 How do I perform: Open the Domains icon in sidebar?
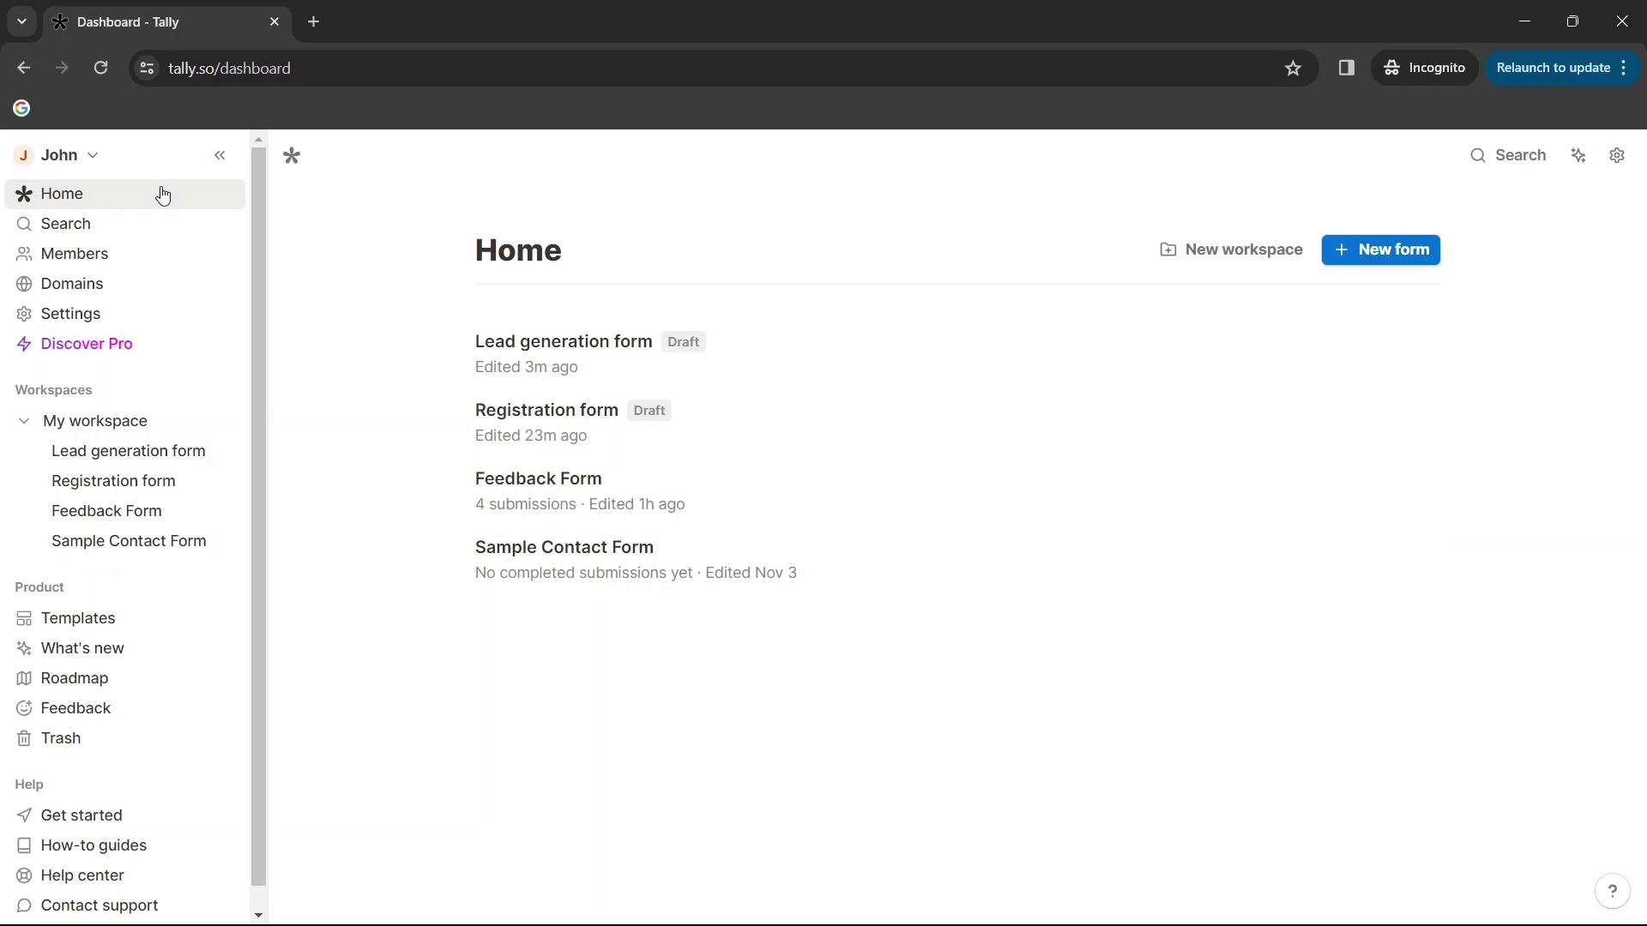pyautogui.click(x=24, y=285)
